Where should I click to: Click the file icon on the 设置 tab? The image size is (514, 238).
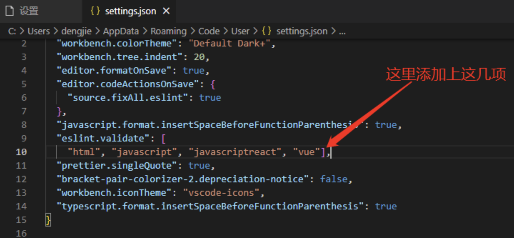tap(10, 11)
